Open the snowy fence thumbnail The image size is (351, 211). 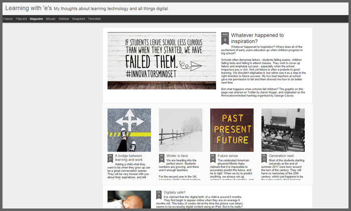tap(181, 130)
